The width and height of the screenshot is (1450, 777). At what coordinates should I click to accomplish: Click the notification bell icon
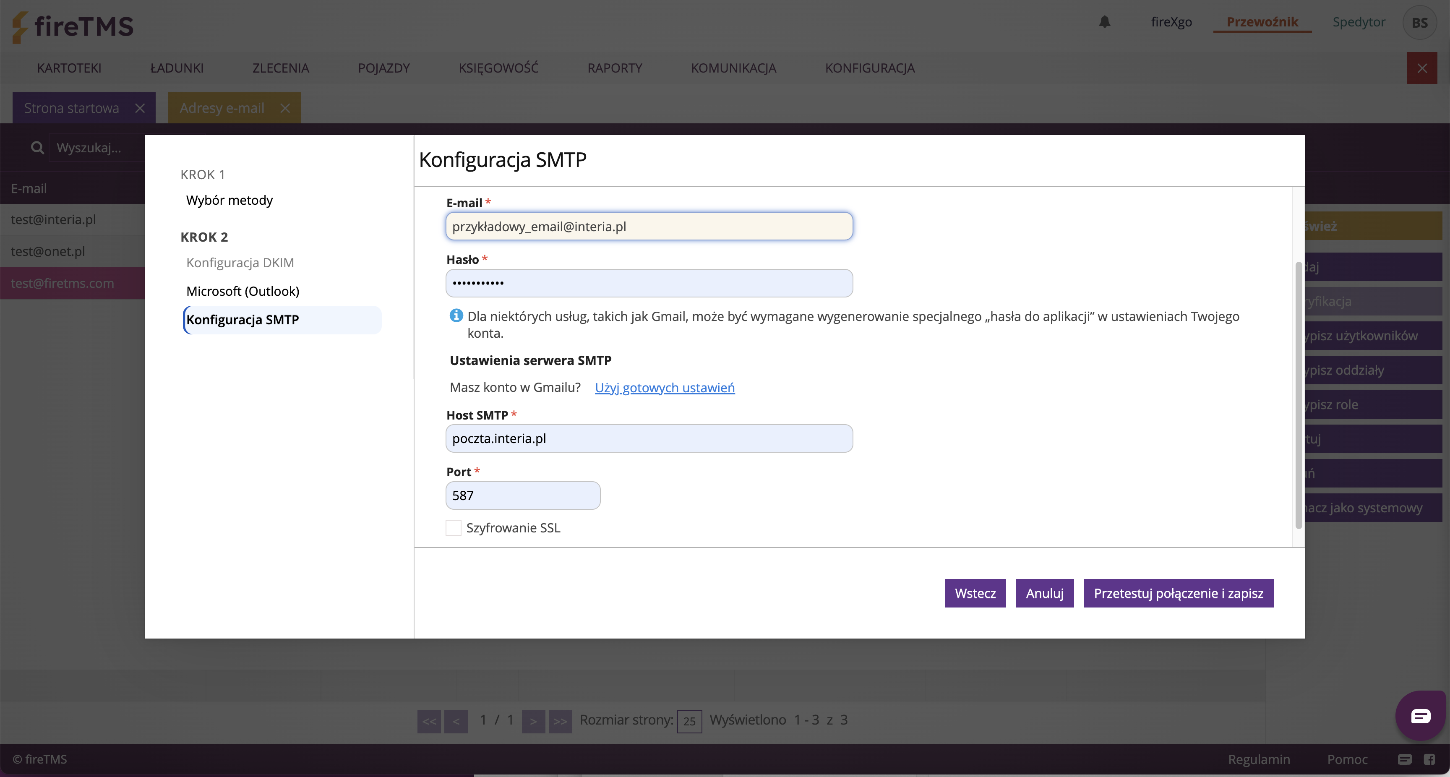click(x=1104, y=22)
